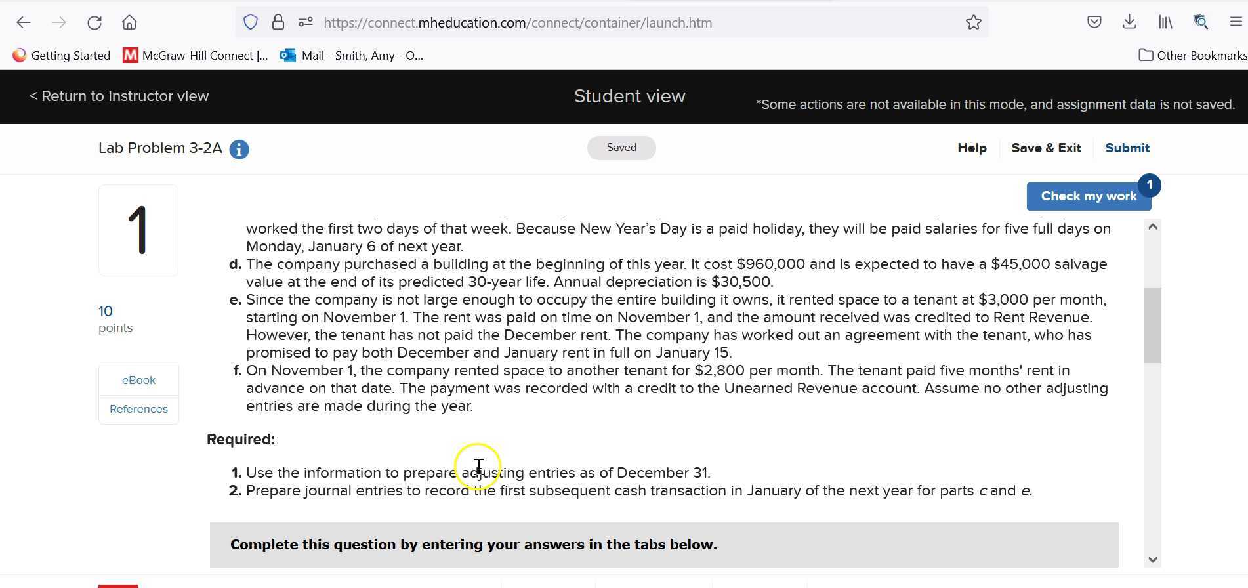Click Return to instructor view
The width and height of the screenshot is (1248, 588).
click(119, 96)
